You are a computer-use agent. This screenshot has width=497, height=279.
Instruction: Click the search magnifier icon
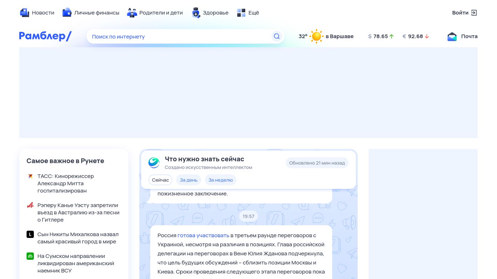(x=277, y=36)
